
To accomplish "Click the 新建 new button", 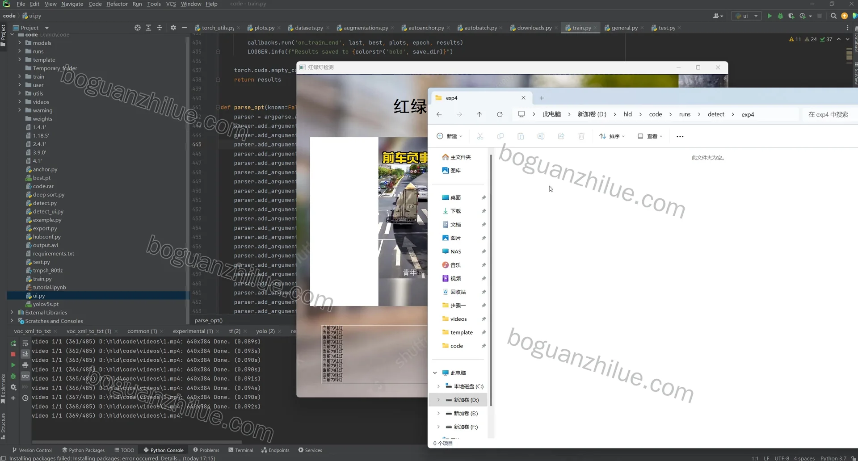I will [449, 136].
